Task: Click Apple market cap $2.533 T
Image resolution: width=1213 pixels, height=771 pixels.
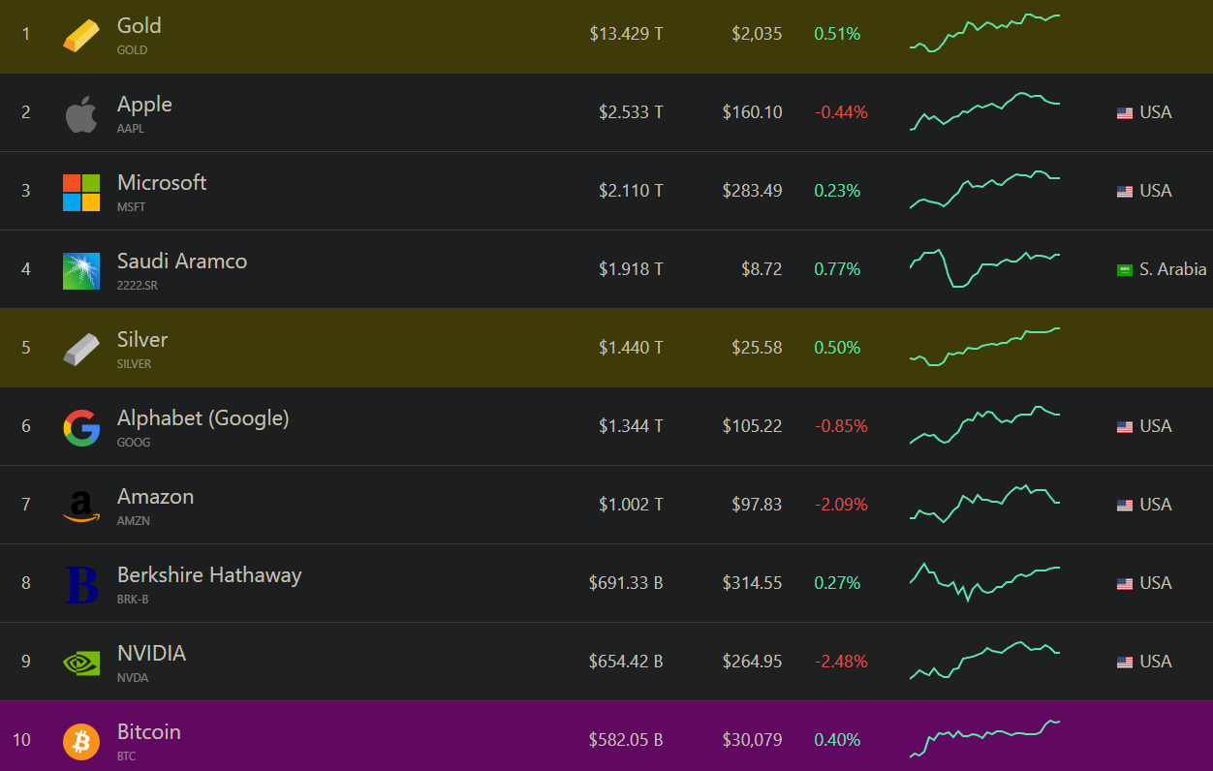Action: click(x=631, y=112)
